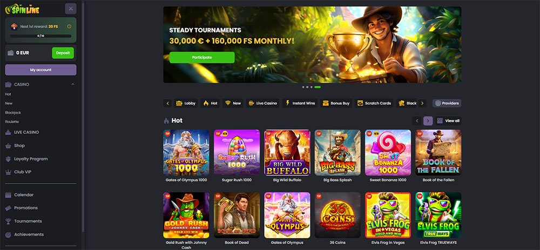Open the Shop sidebar item
The width and height of the screenshot is (540, 250).
[x=19, y=146]
